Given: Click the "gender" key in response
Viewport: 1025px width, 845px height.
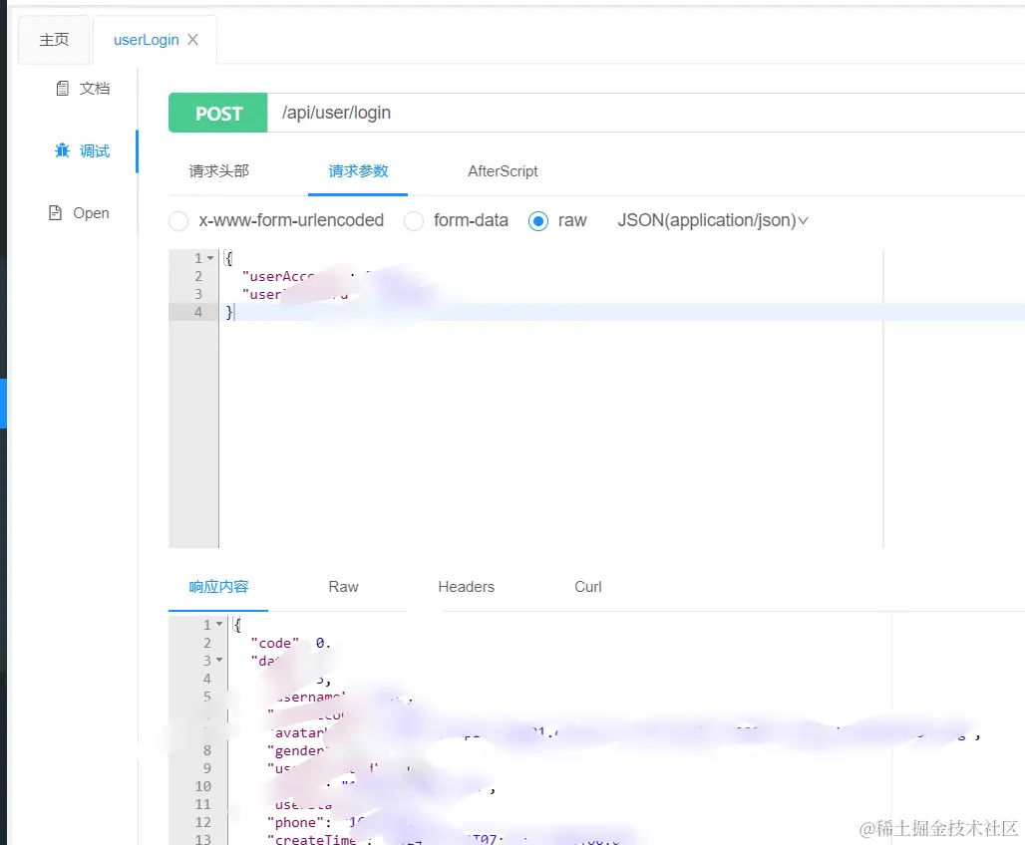Looking at the screenshot, I should point(295,751).
